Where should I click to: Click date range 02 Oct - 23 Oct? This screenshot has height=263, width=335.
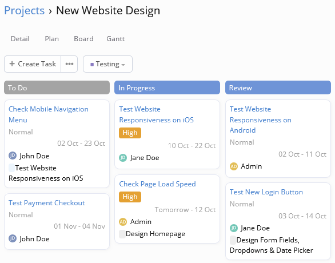tap(81, 143)
